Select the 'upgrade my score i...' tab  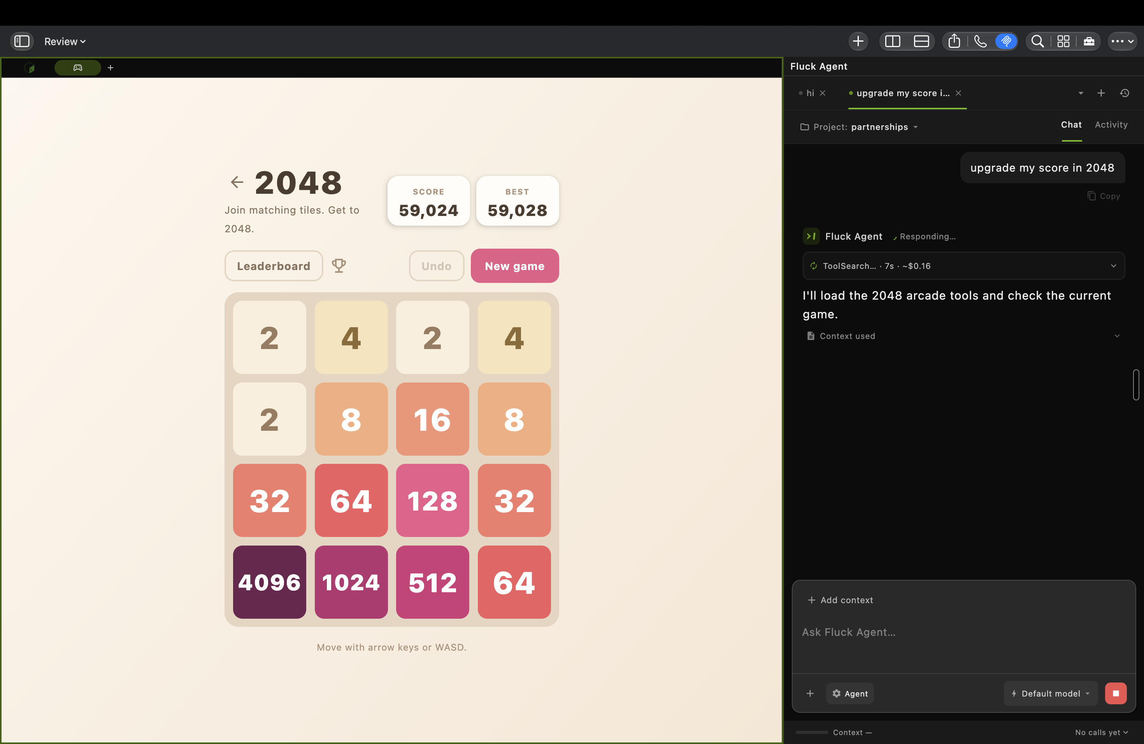point(903,93)
